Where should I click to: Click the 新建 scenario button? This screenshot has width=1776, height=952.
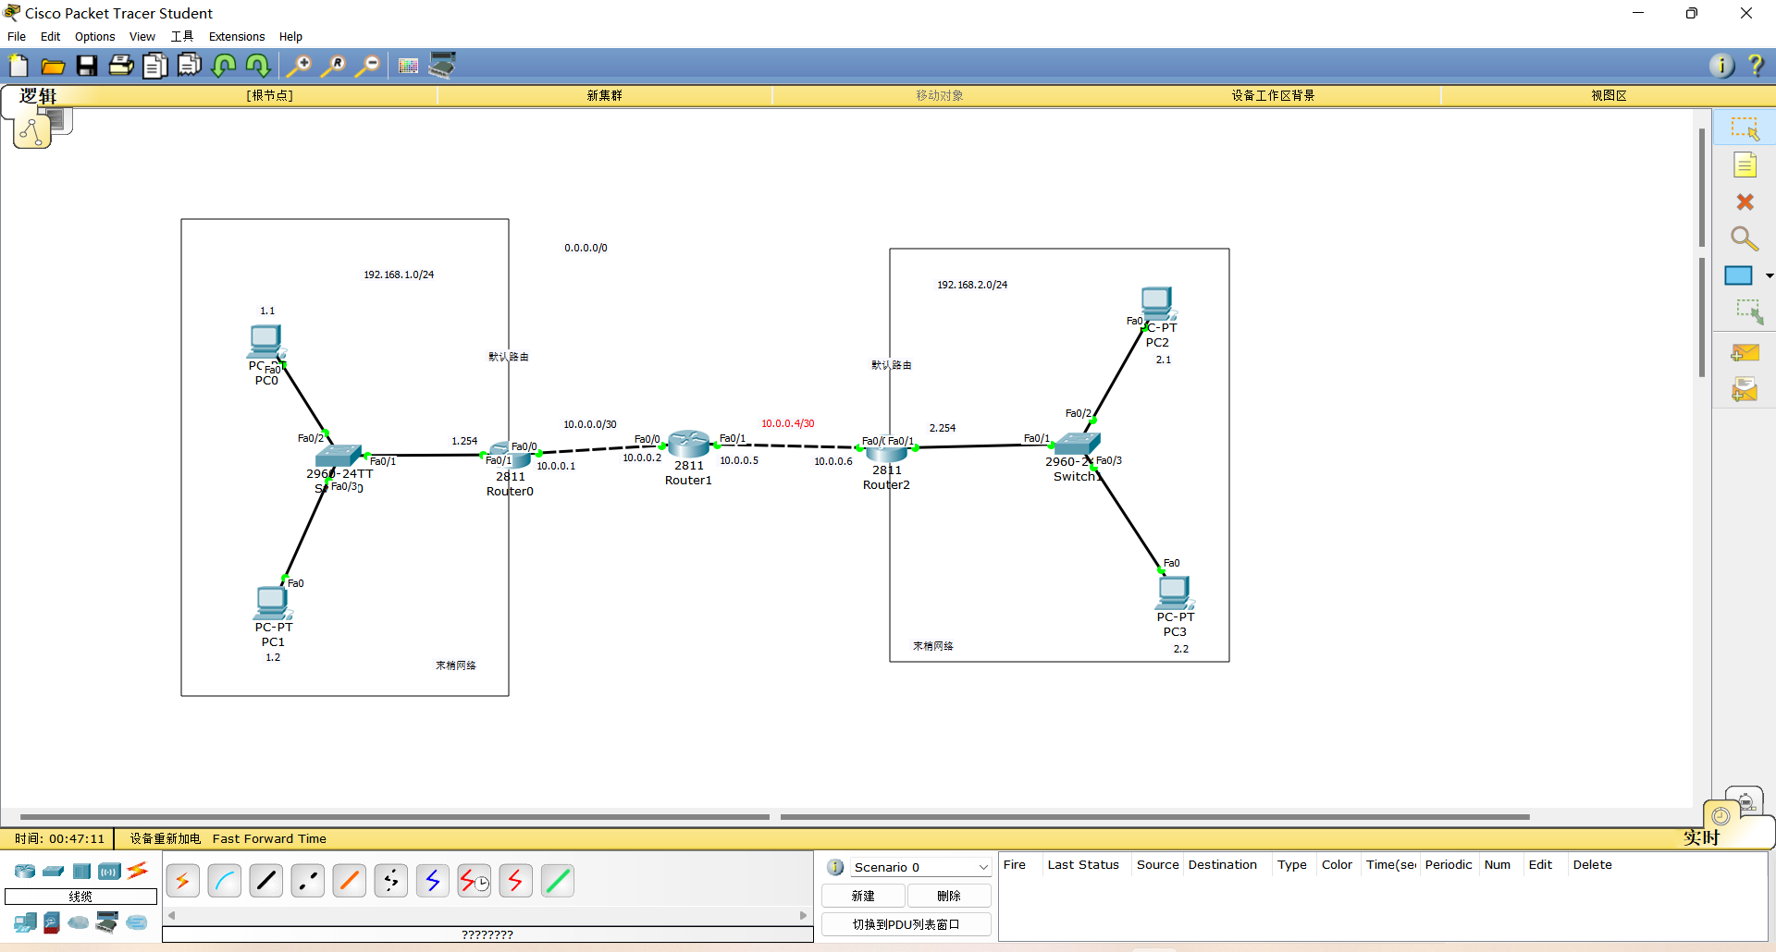[863, 896]
